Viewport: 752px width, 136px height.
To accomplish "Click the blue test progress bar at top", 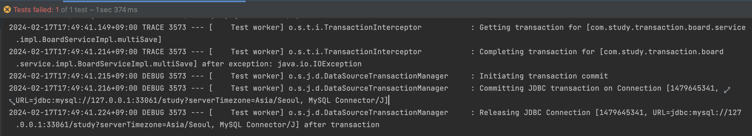I will click(x=154, y=1).
